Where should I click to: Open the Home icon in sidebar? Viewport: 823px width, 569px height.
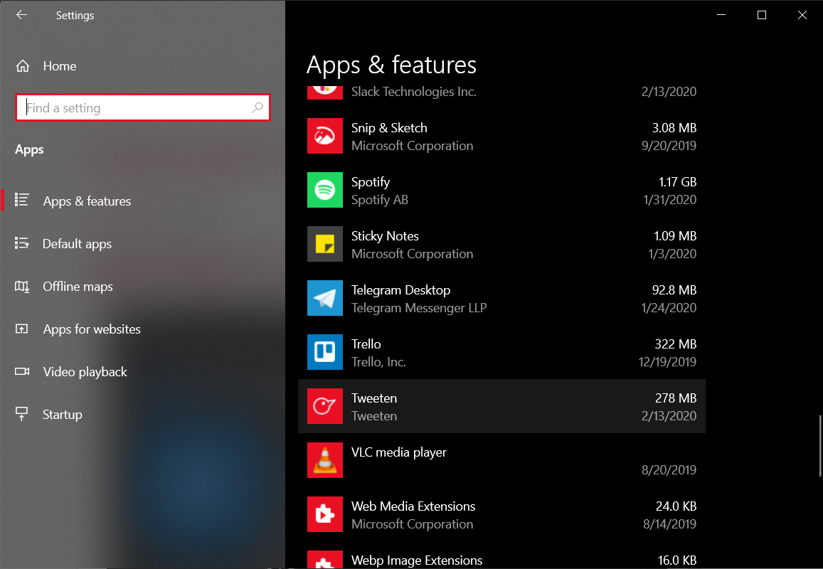tap(23, 66)
